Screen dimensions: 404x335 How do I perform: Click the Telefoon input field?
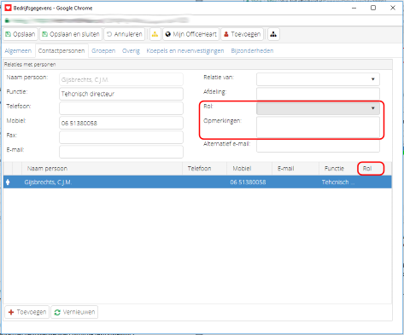click(x=121, y=108)
